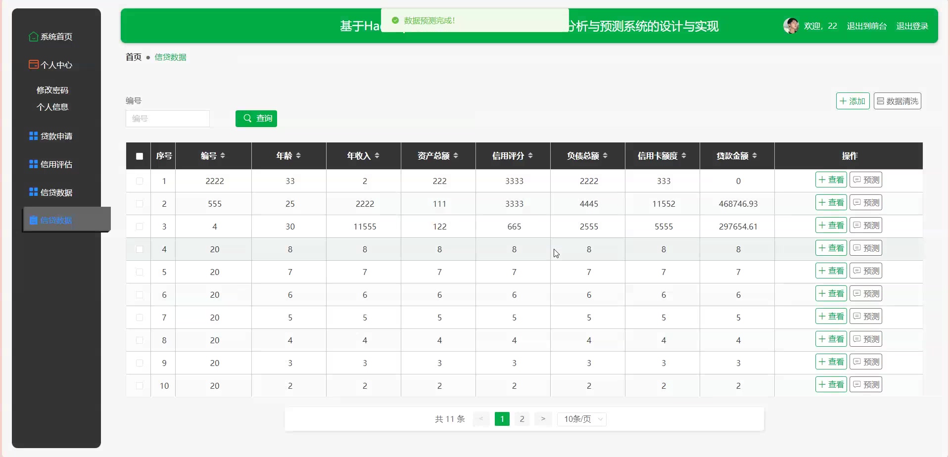Check the checkbox for row 8
The image size is (950, 457).
[x=140, y=340]
